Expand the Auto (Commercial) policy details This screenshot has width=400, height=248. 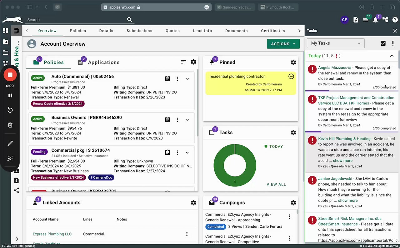pos(187,79)
